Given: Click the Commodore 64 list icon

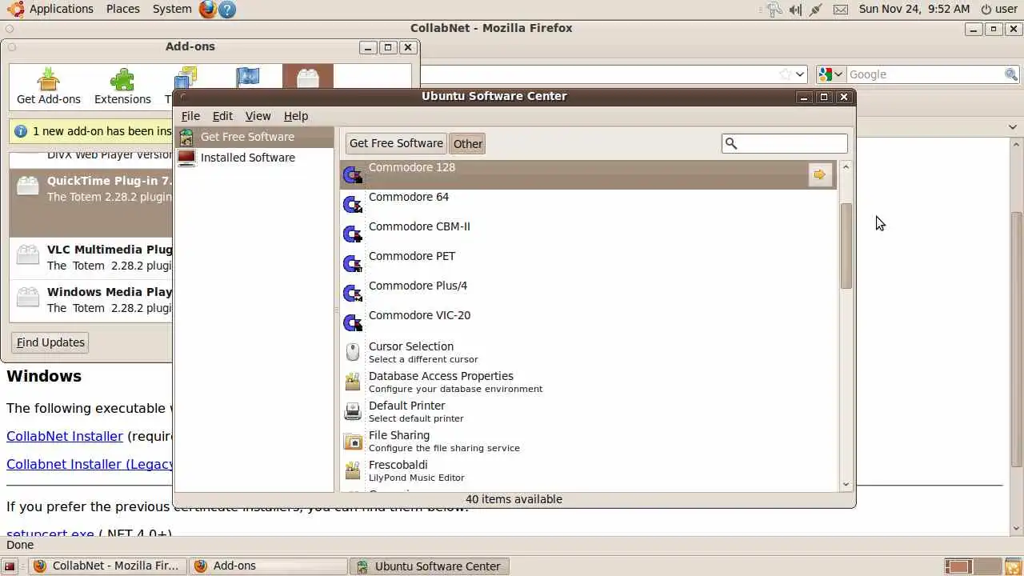Looking at the screenshot, I should (x=353, y=204).
